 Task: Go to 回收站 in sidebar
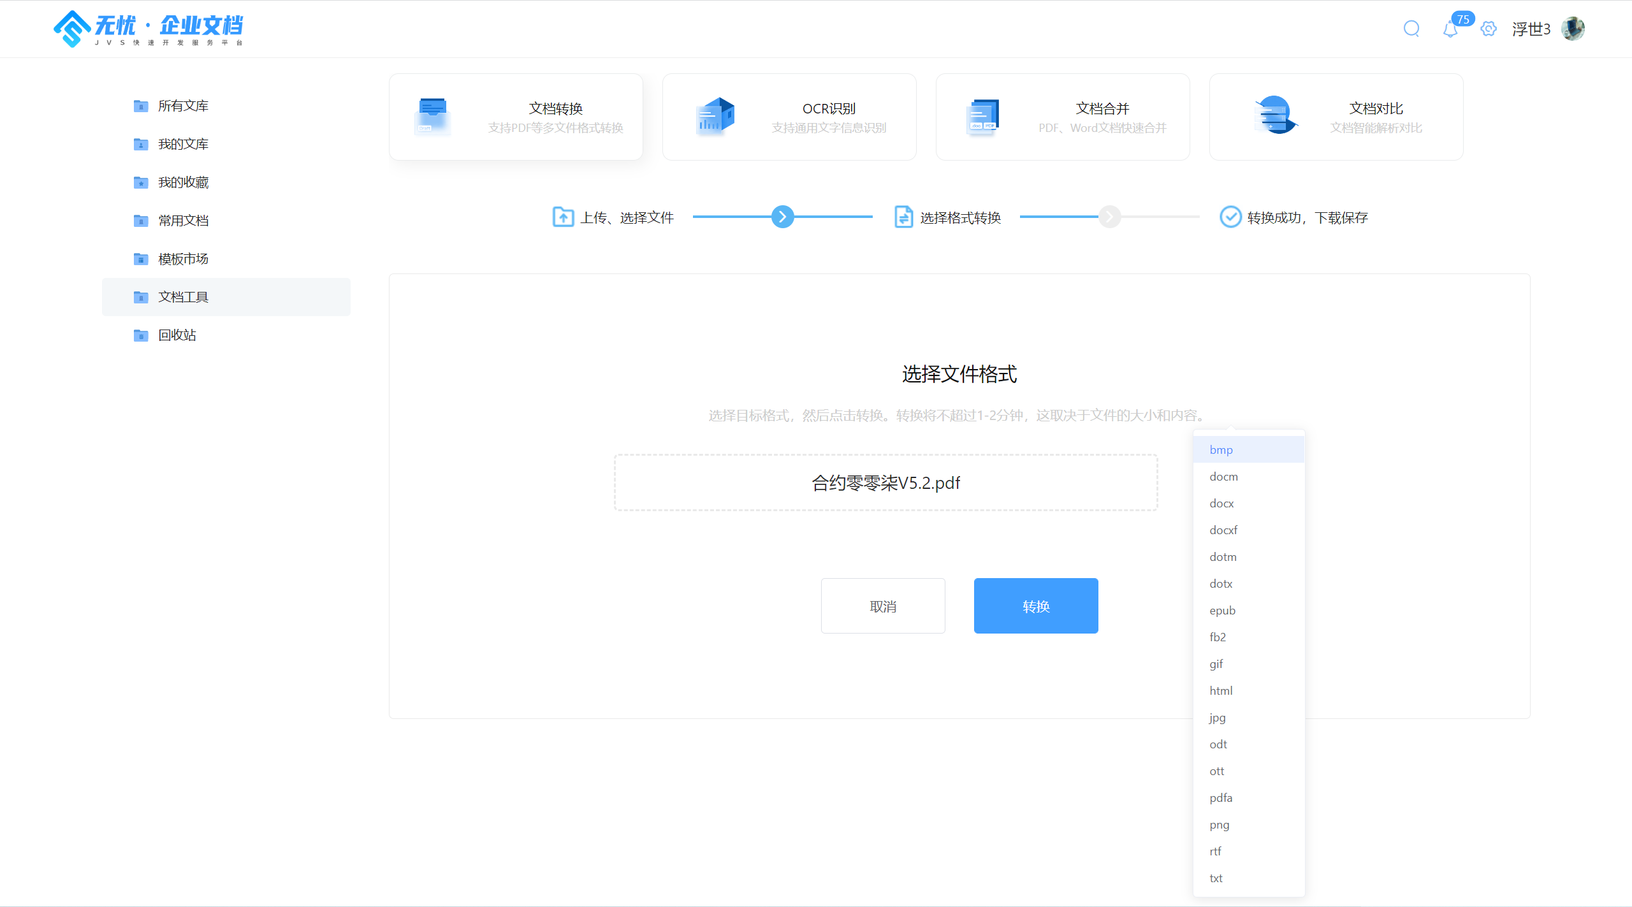tap(177, 335)
